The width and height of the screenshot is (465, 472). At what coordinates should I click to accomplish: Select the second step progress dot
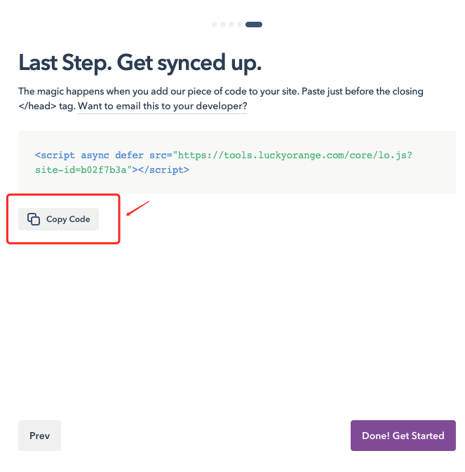[223, 25]
